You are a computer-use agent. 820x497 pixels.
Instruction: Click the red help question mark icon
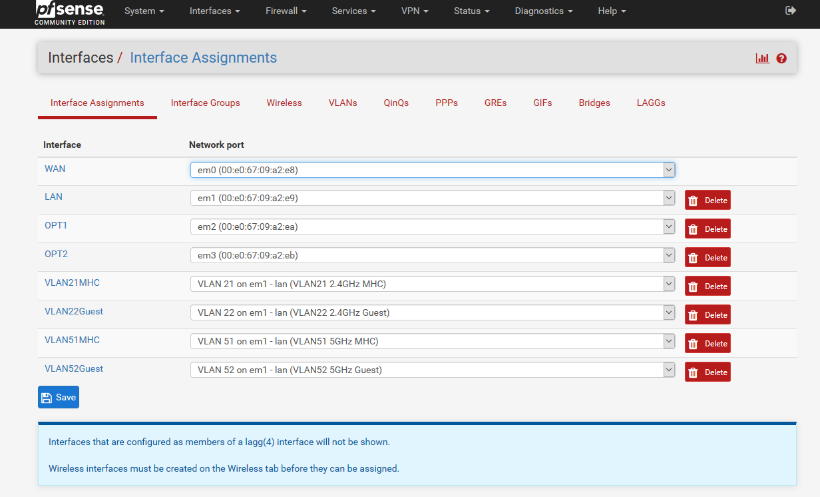[781, 59]
